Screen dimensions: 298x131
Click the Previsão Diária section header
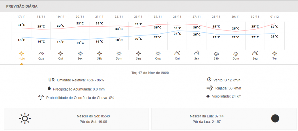coord(22,6)
